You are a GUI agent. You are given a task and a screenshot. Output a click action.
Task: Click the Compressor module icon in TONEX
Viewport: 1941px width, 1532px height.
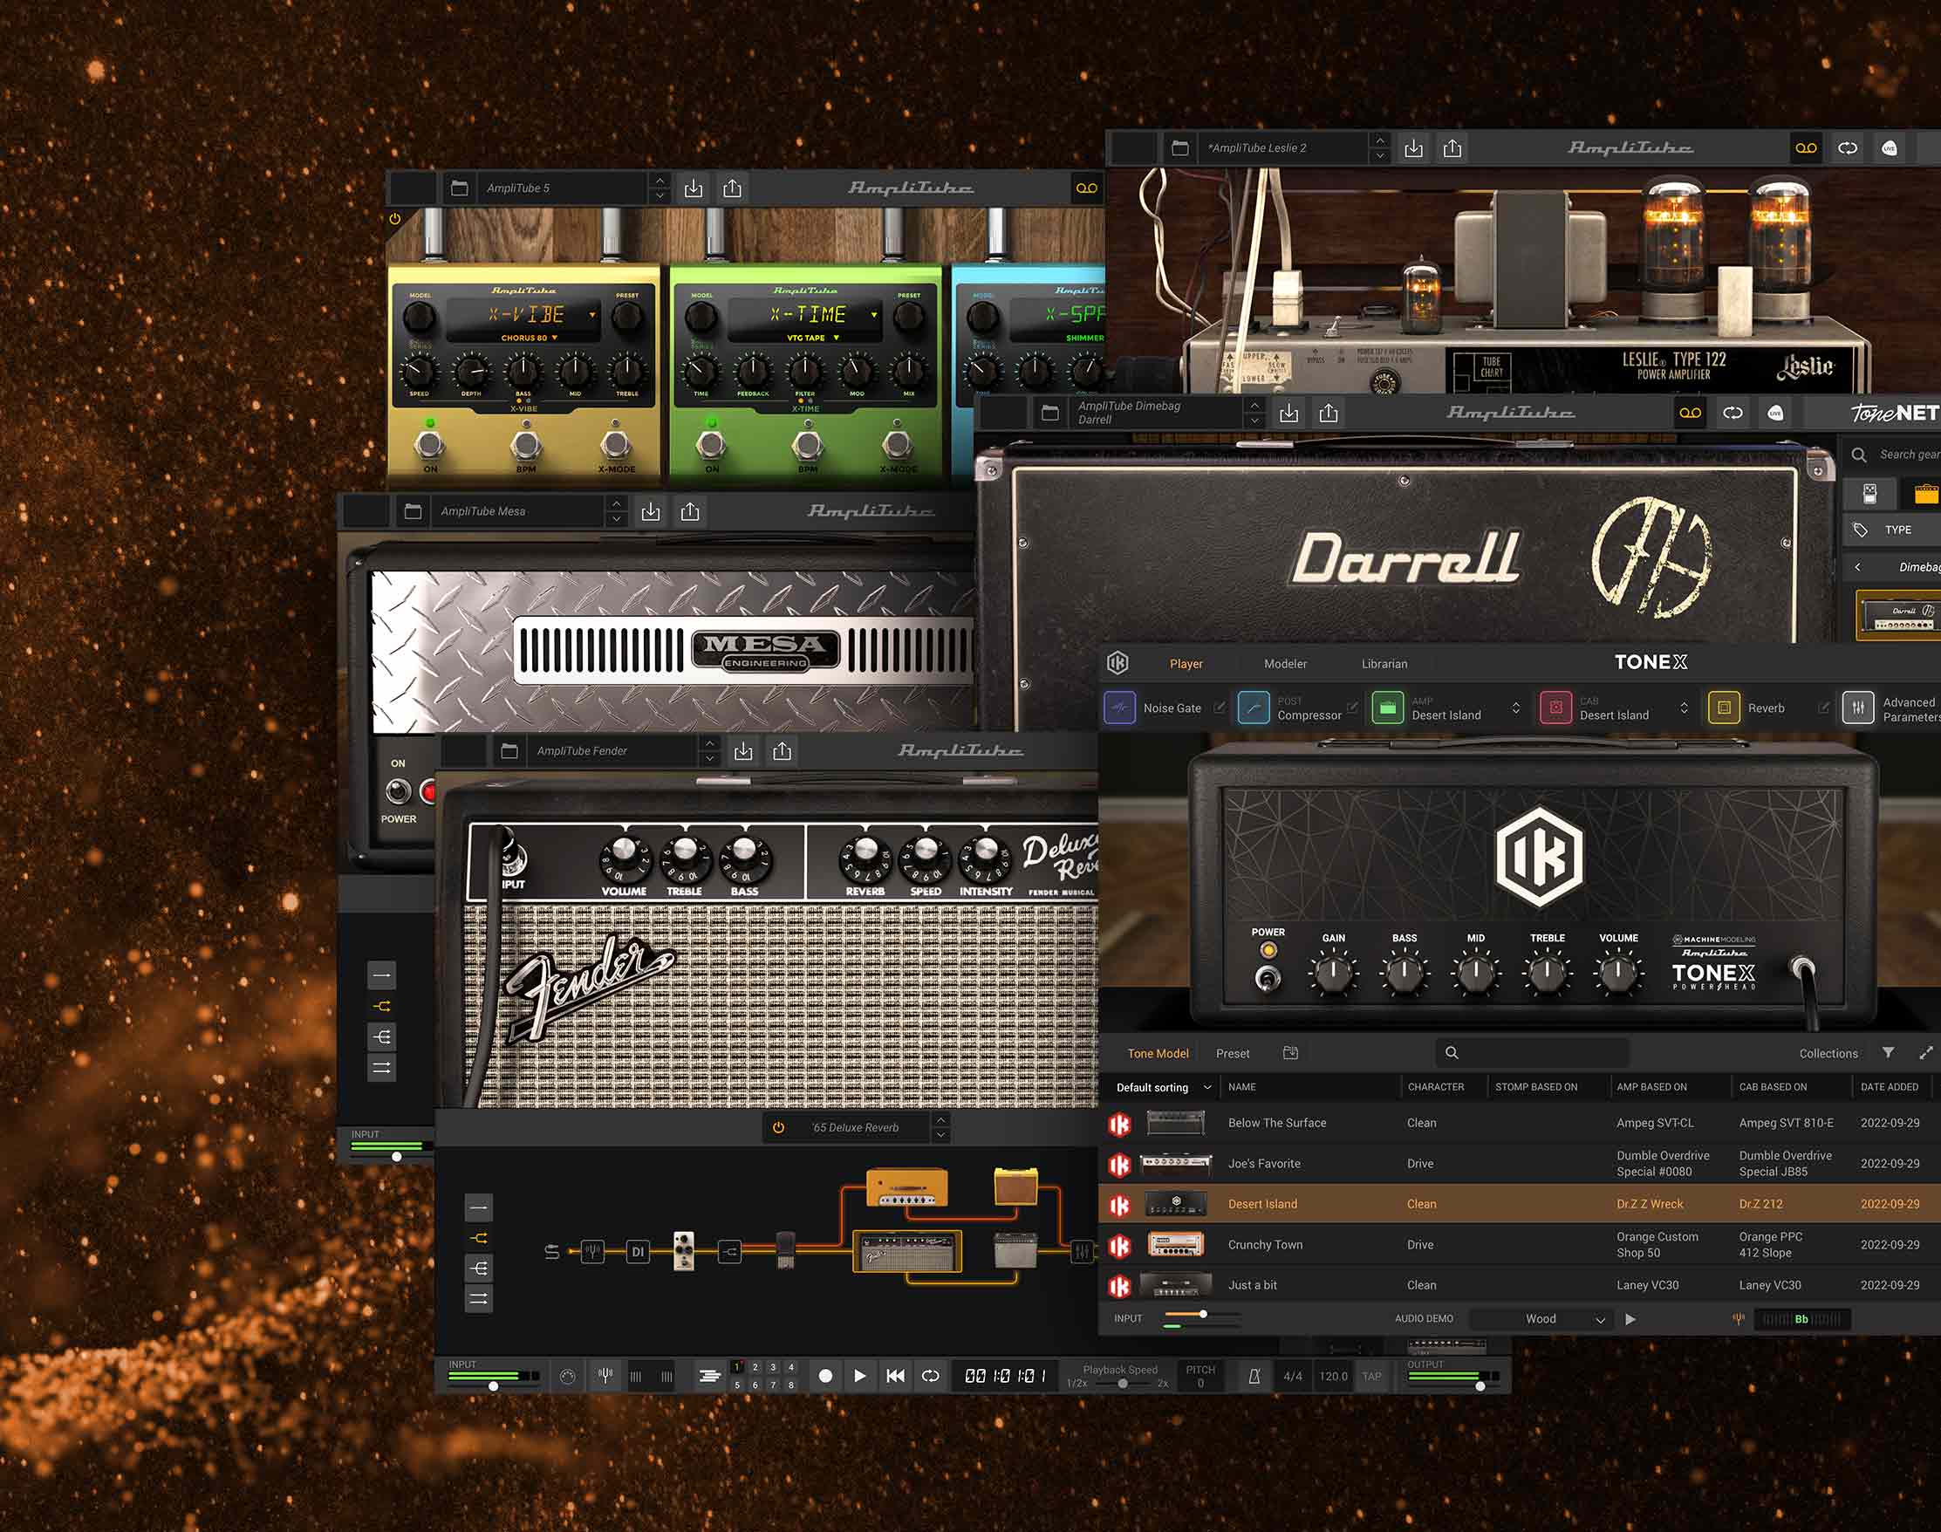[1253, 708]
